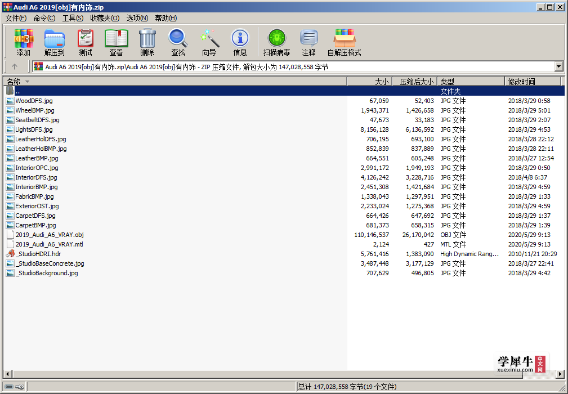The height and width of the screenshot is (394, 568).
Task: Select the file WheelBMP.jpg
Action: click(x=35, y=110)
